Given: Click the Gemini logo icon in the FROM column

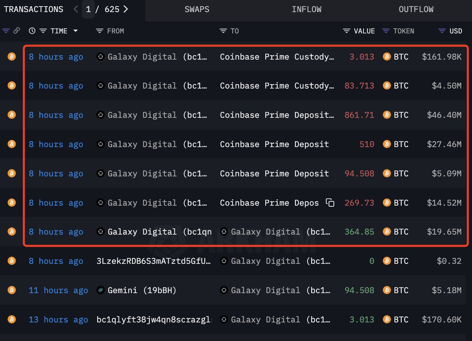Looking at the screenshot, I should pos(100,290).
